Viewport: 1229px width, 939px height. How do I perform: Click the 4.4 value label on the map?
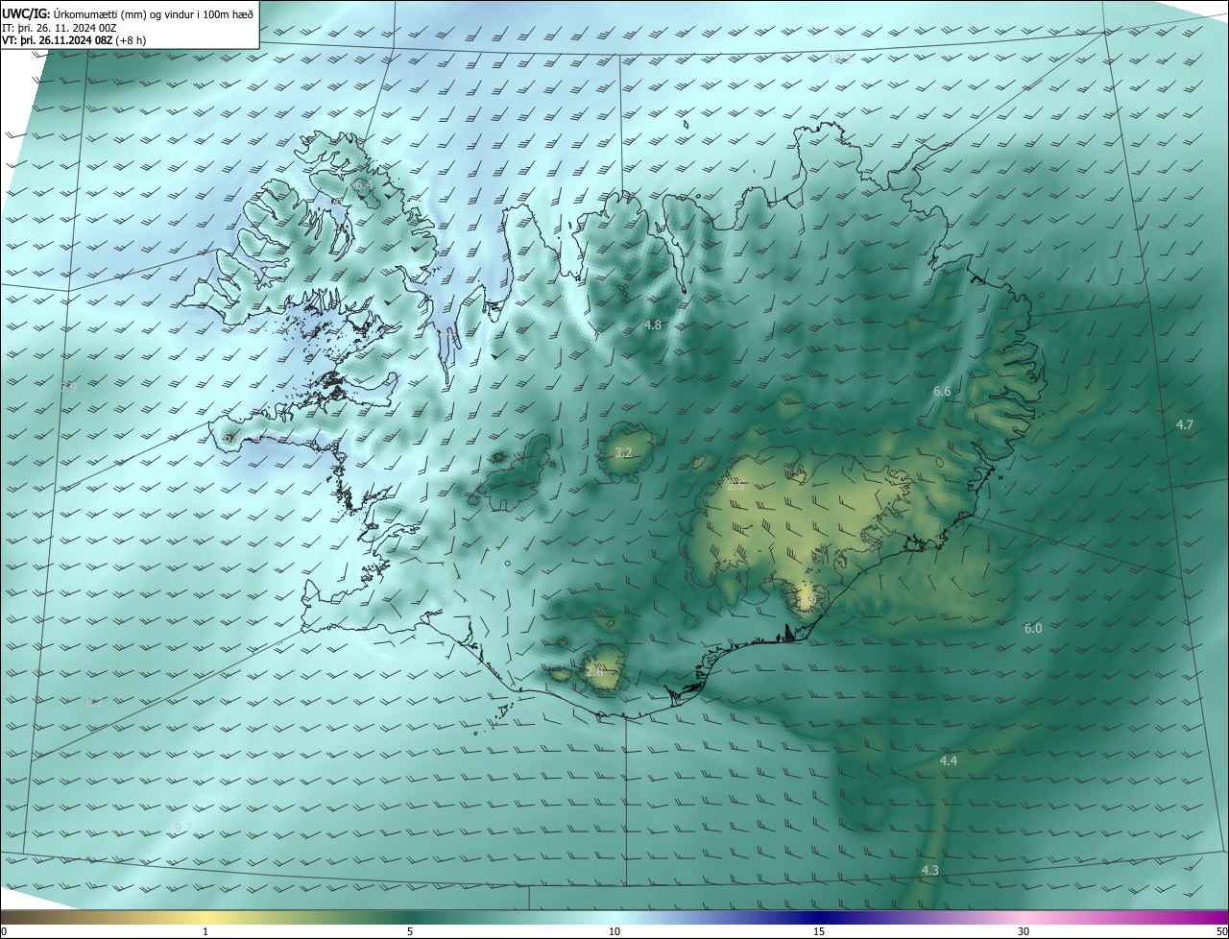point(949,760)
